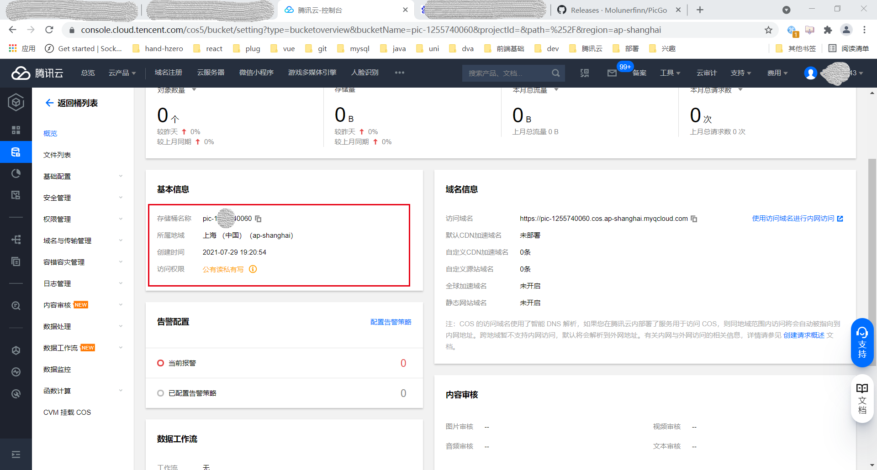
Task: Open the mail notifications icon
Action: point(612,73)
